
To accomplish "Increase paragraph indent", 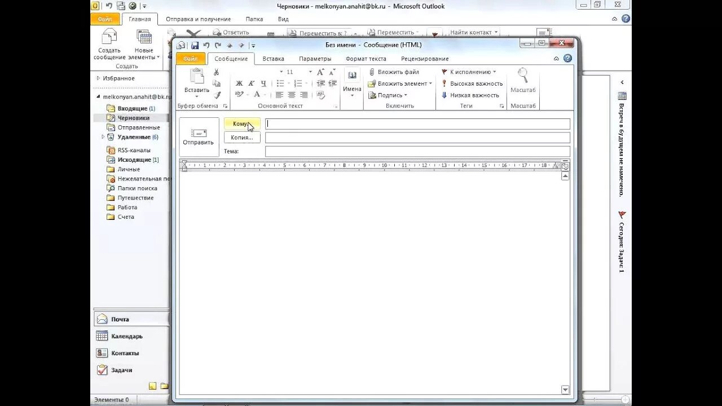I will (332, 83).
